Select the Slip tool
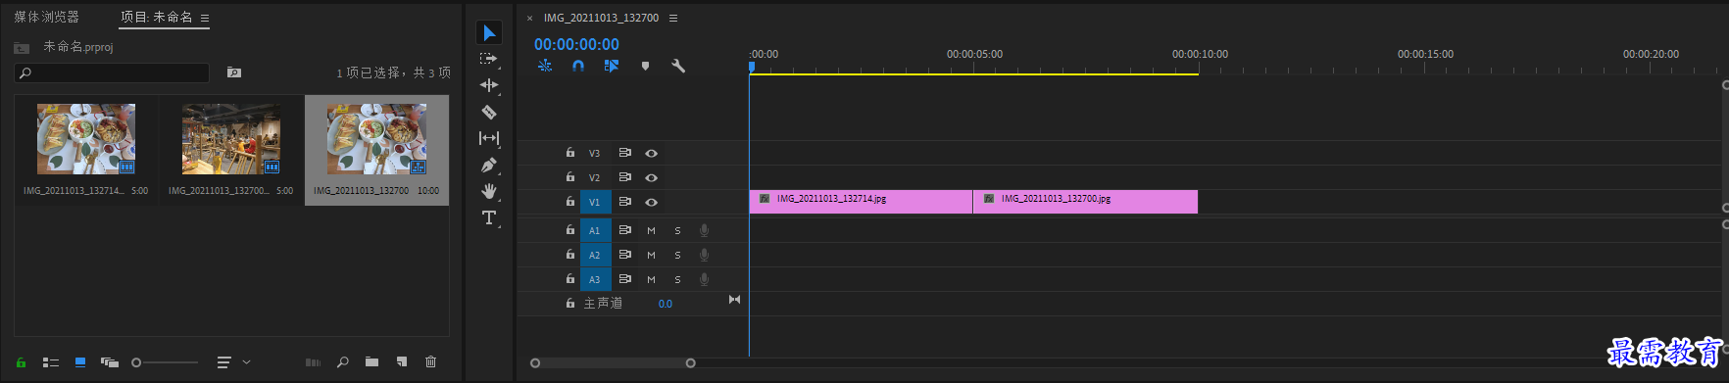Viewport: 1729px width, 383px height. pyautogui.click(x=489, y=138)
